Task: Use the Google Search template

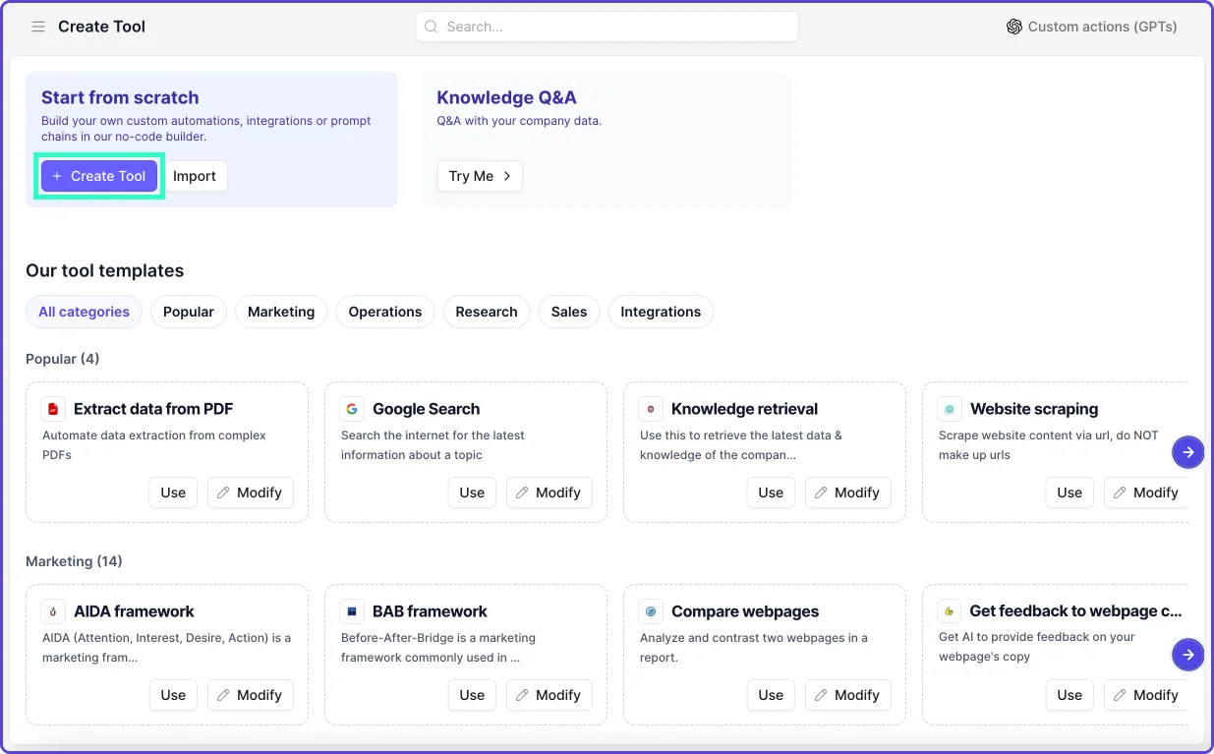Action: pyautogui.click(x=472, y=493)
